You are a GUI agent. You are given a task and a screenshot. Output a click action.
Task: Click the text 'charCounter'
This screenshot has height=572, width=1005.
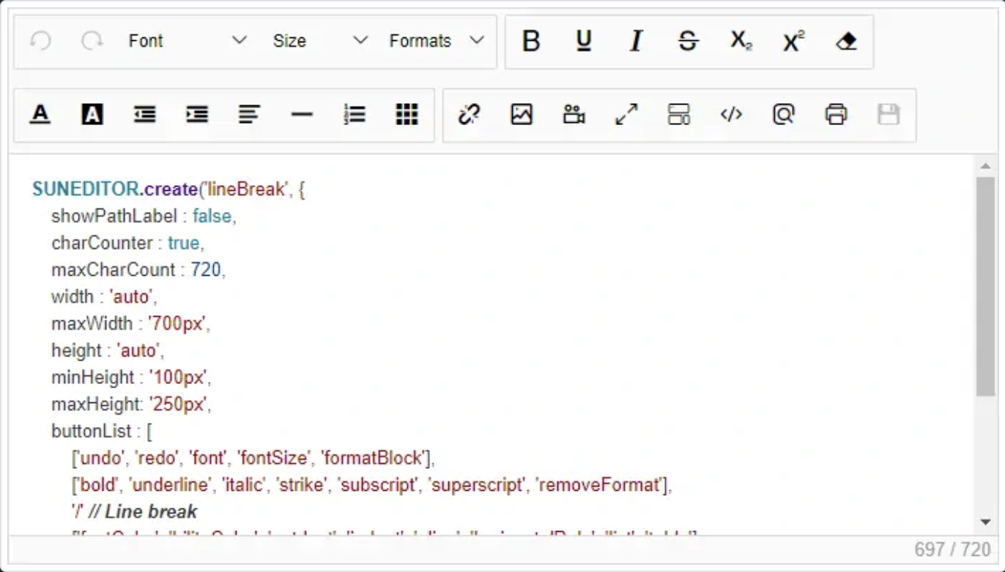point(102,243)
